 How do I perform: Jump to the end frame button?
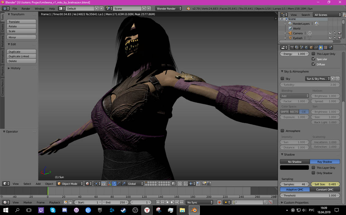pyautogui.click(x=182, y=202)
